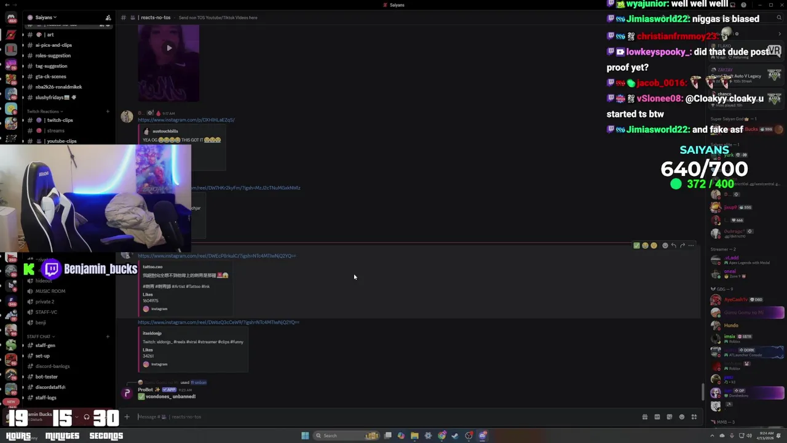This screenshot has width=787, height=443.
Task: Click the Windows taskbar Search box
Action: click(x=346, y=436)
